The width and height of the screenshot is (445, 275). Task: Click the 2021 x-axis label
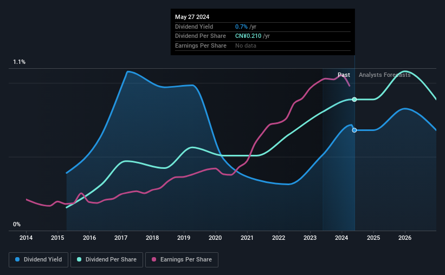(247, 238)
